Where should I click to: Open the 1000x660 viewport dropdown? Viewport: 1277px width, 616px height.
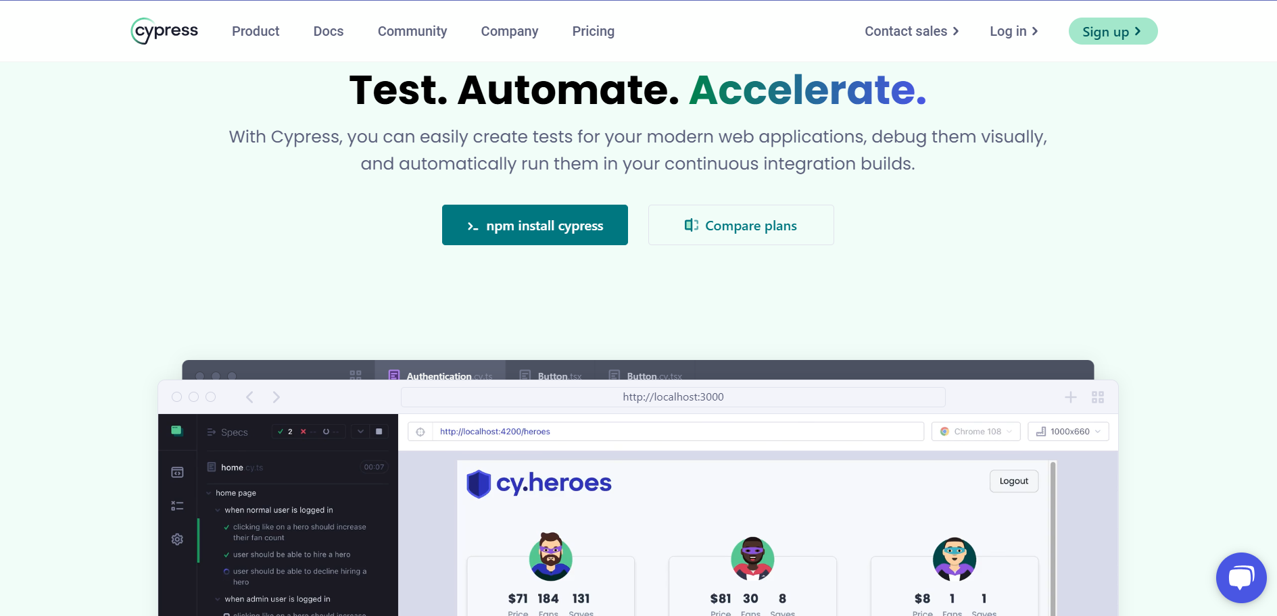(x=1068, y=432)
